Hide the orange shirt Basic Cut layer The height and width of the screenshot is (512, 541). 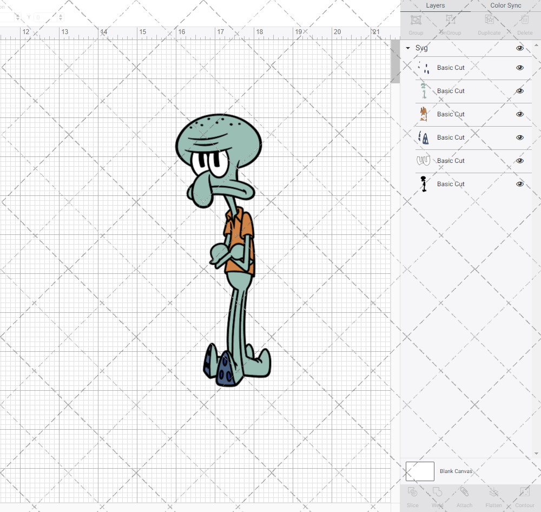(x=519, y=114)
